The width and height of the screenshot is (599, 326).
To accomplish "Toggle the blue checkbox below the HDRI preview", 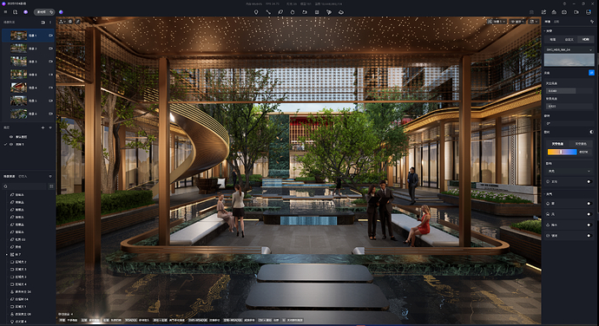I will point(591,73).
